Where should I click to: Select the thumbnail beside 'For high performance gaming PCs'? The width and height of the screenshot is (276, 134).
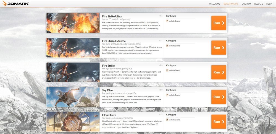[x=73, y=72]
